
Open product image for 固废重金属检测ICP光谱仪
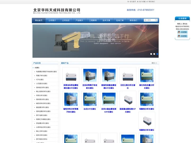pos(128,99)
